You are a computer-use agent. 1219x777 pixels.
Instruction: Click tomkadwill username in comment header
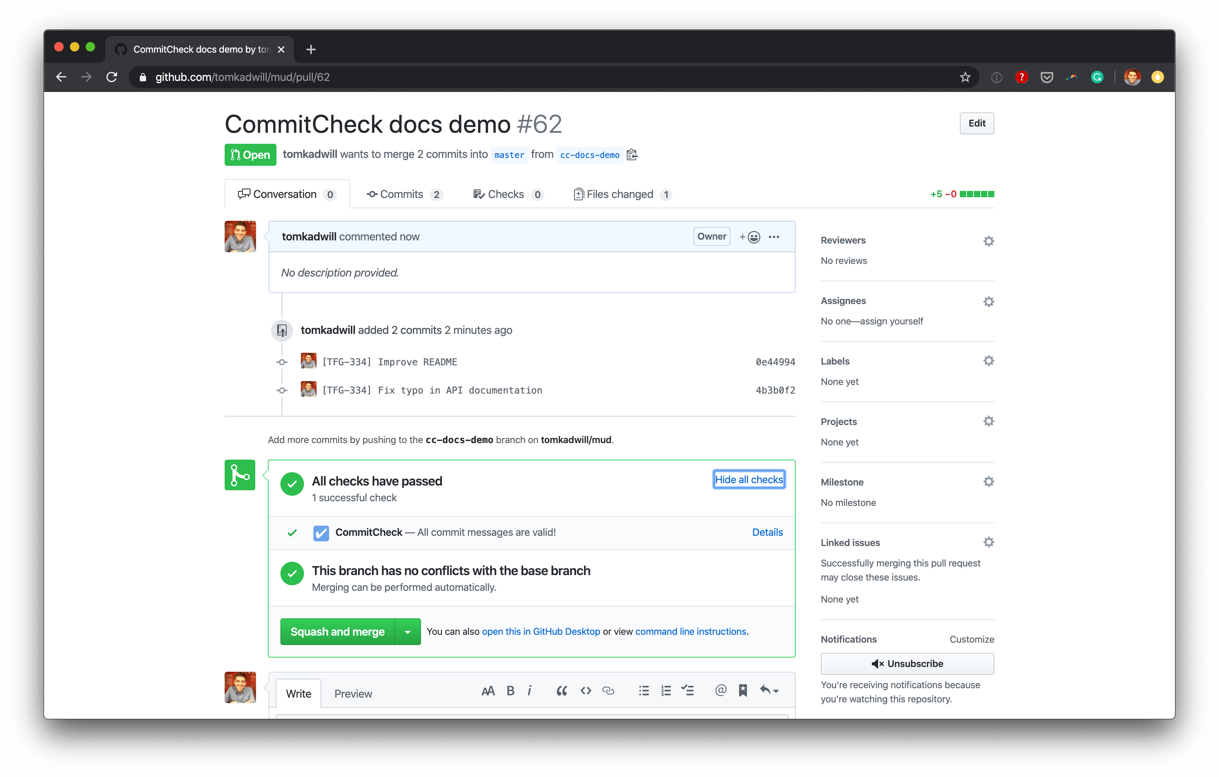(309, 236)
